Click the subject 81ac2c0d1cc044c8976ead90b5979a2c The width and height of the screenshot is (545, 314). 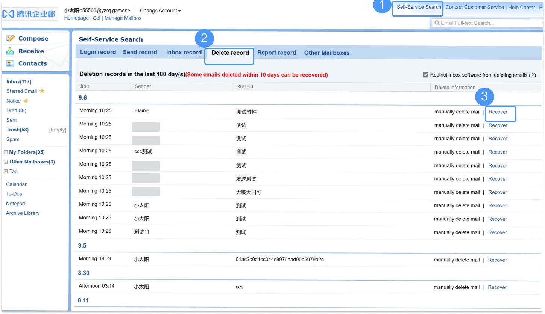click(280, 260)
